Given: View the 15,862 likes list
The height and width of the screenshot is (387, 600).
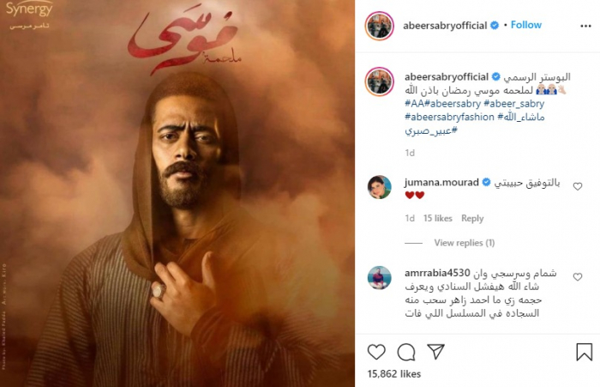Looking at the screenshot, I should 393,374.
